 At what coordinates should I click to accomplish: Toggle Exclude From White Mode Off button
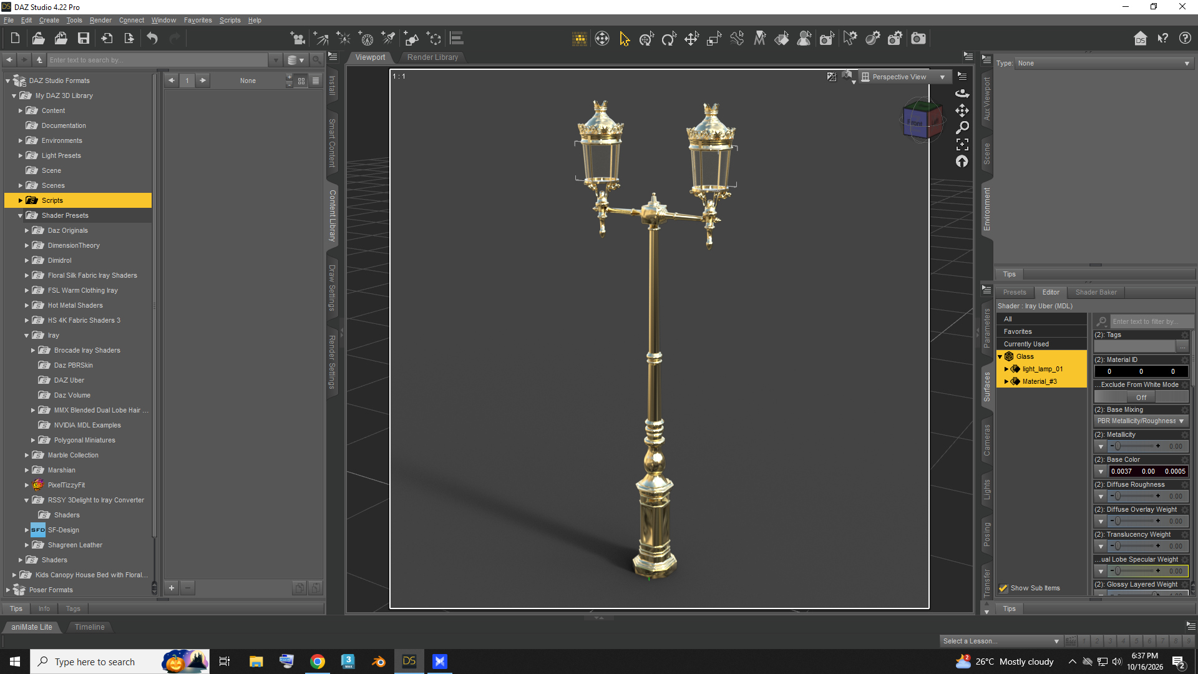click(1141, 398)
